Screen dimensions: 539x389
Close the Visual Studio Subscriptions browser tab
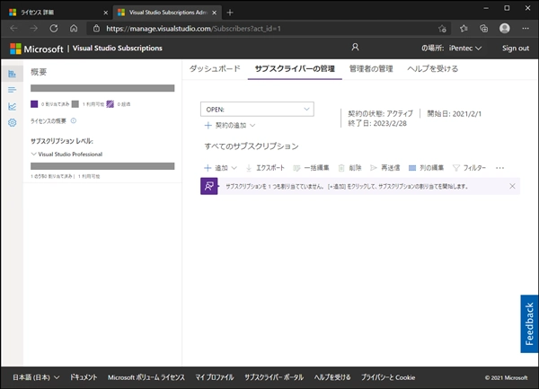[x=214, y=13]
